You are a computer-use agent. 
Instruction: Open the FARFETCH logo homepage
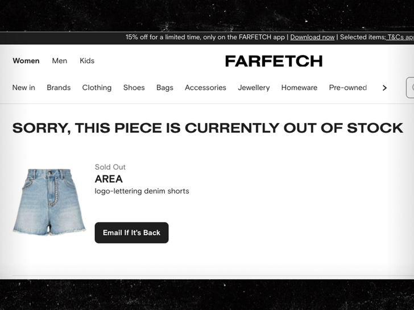[x=274, y=61]
